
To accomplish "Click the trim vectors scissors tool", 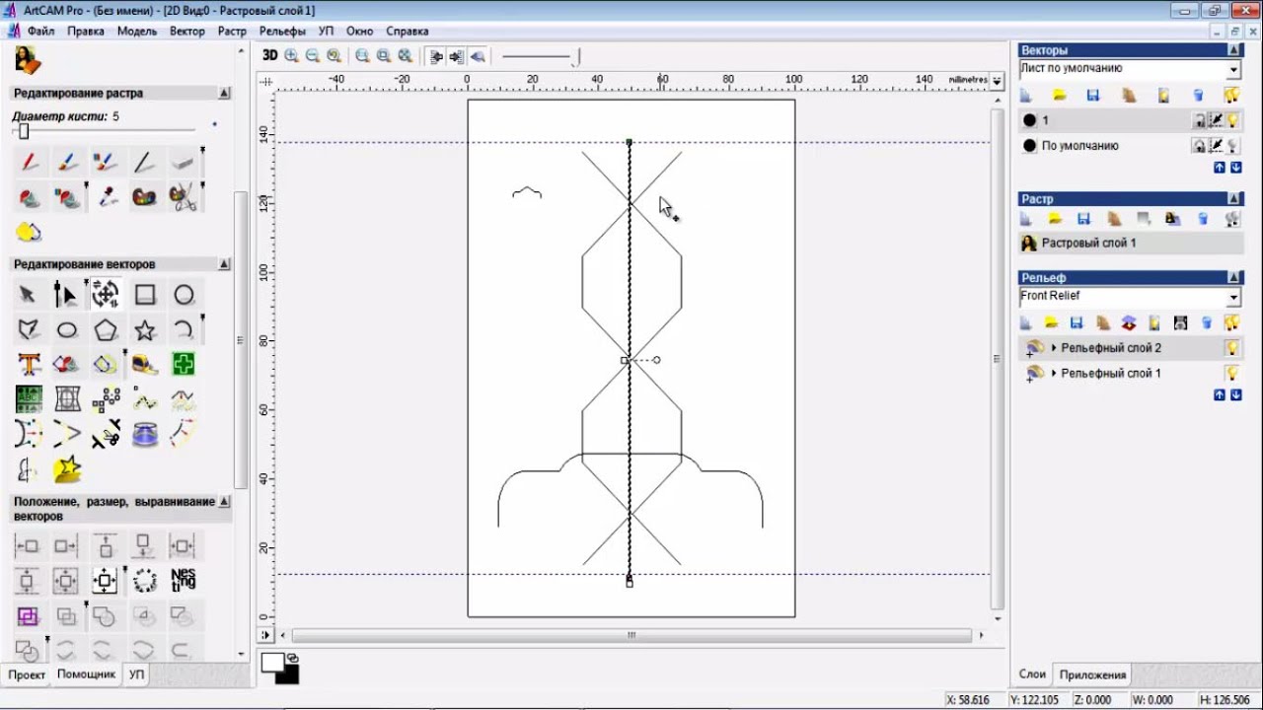I will 106,434.
